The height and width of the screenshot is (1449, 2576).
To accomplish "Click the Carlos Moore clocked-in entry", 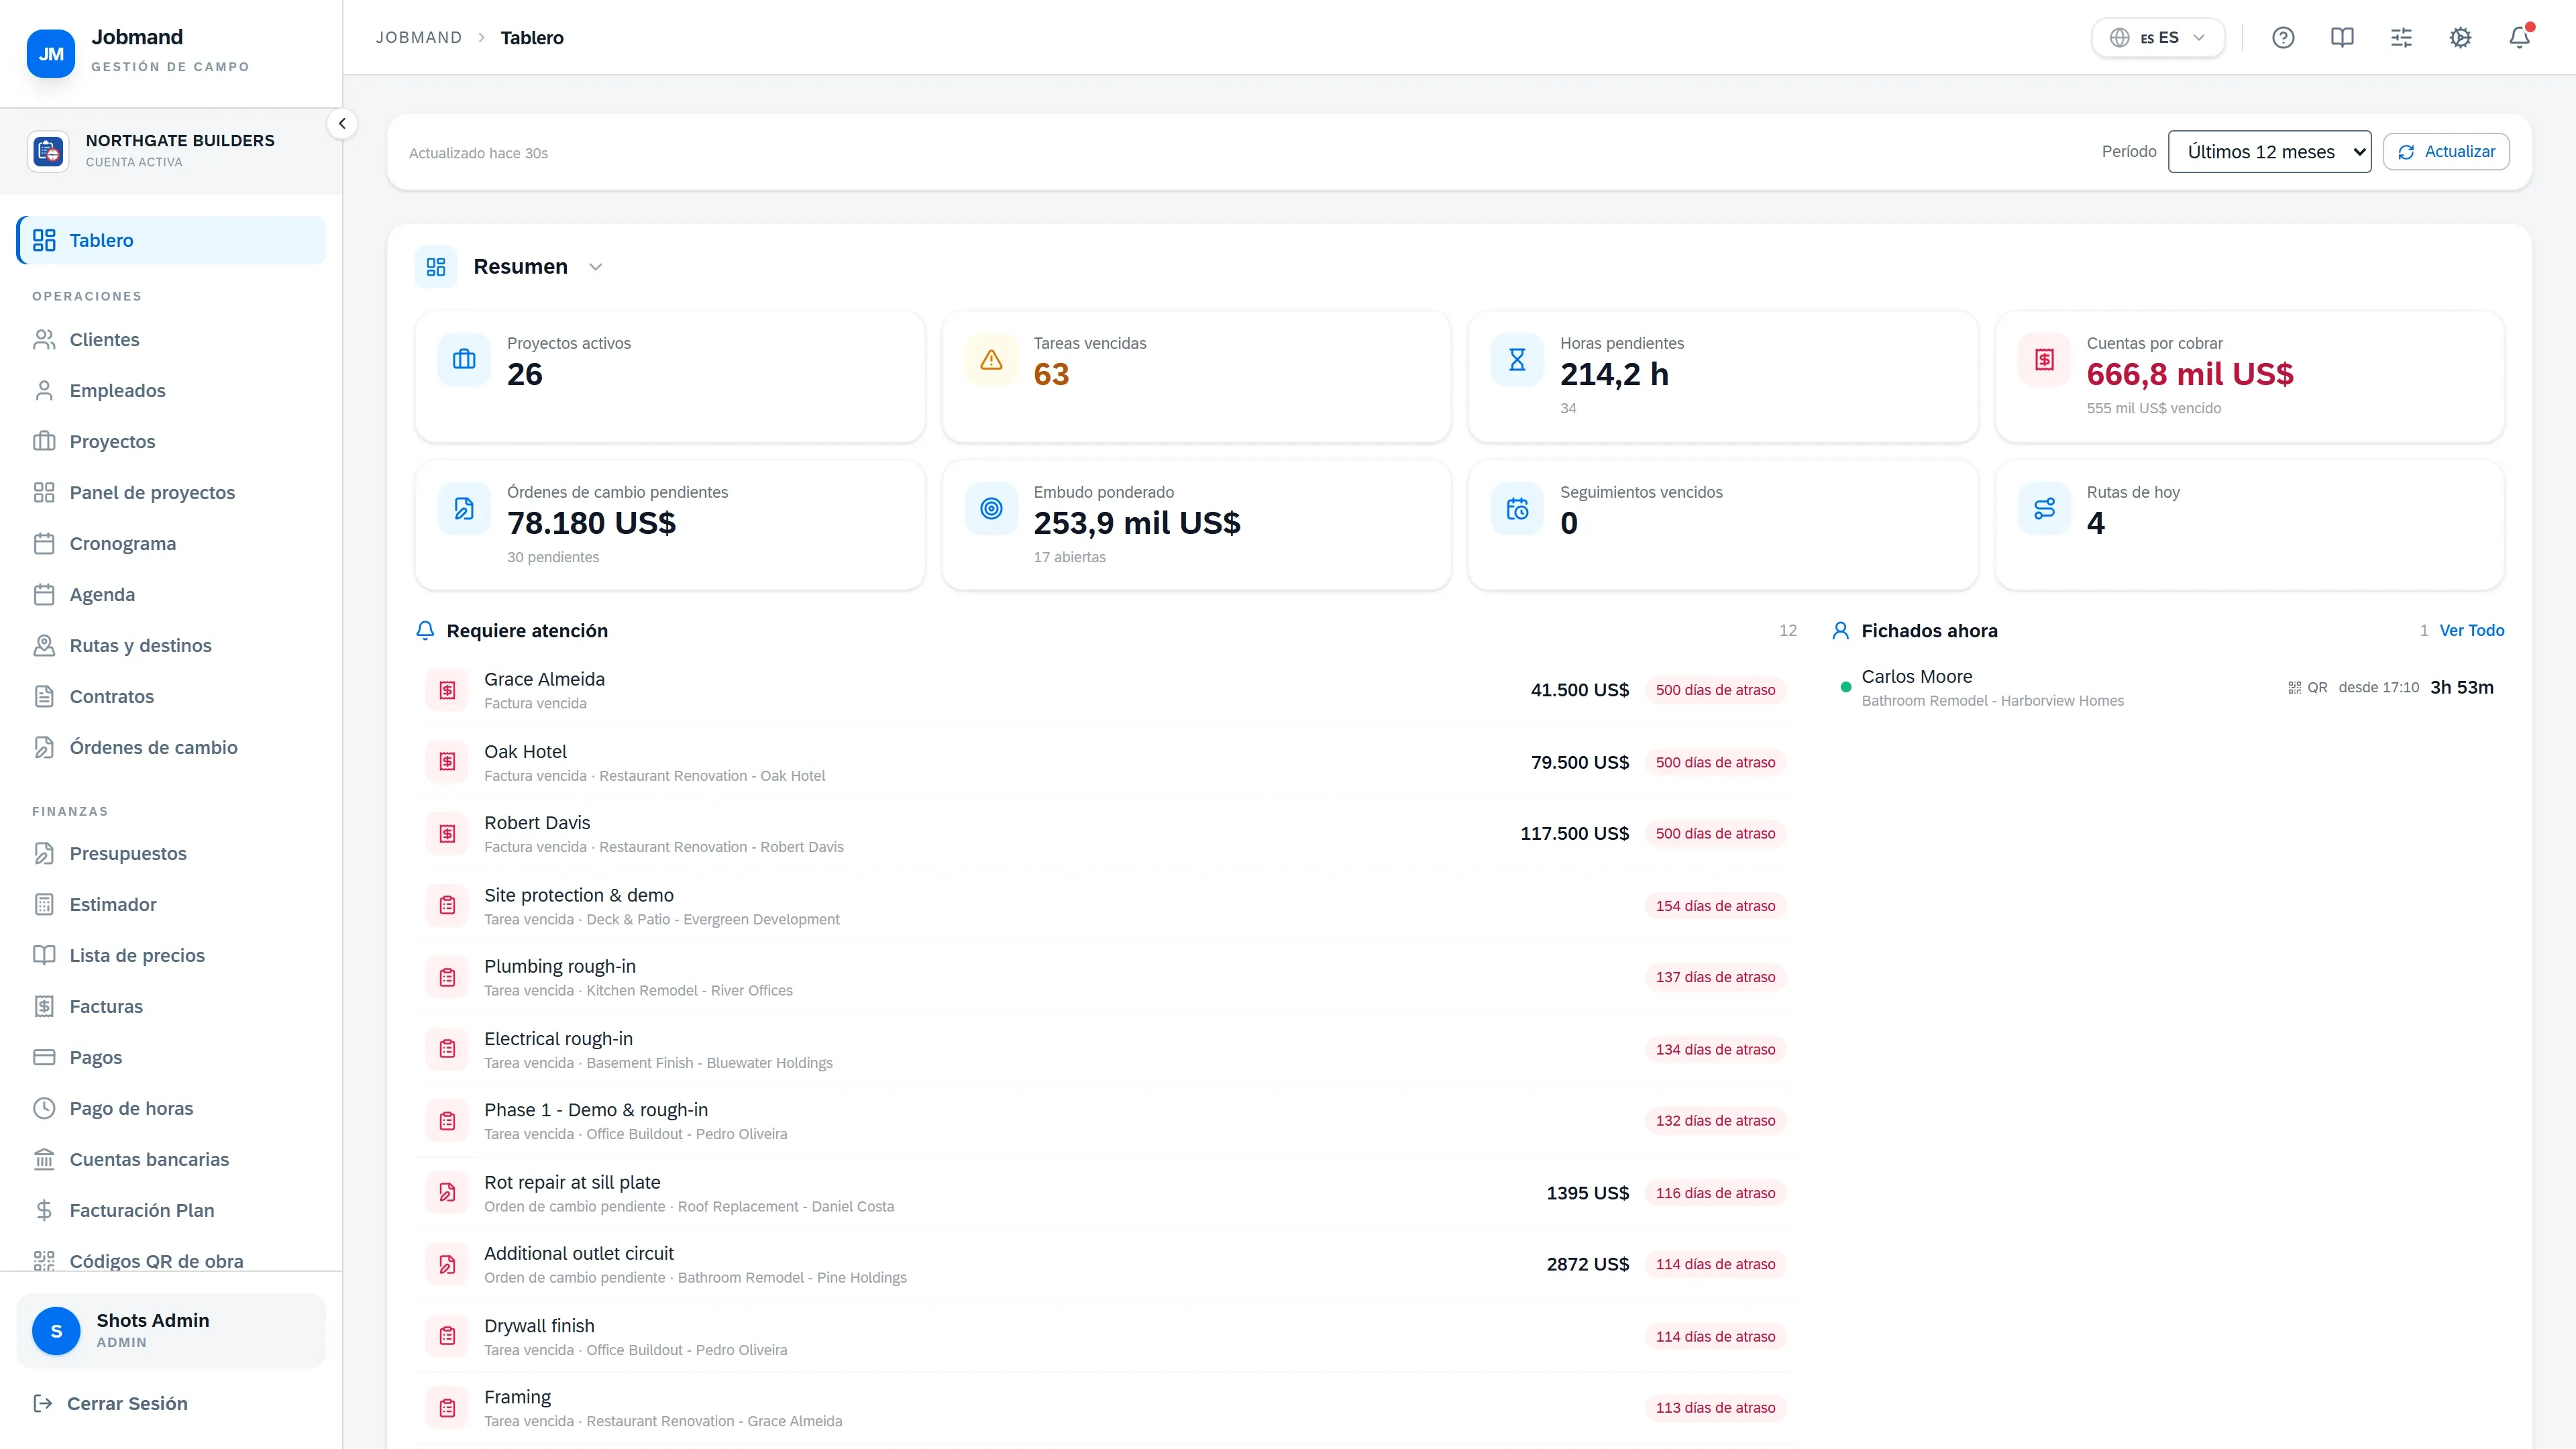I will click(x=2167, y=687).
